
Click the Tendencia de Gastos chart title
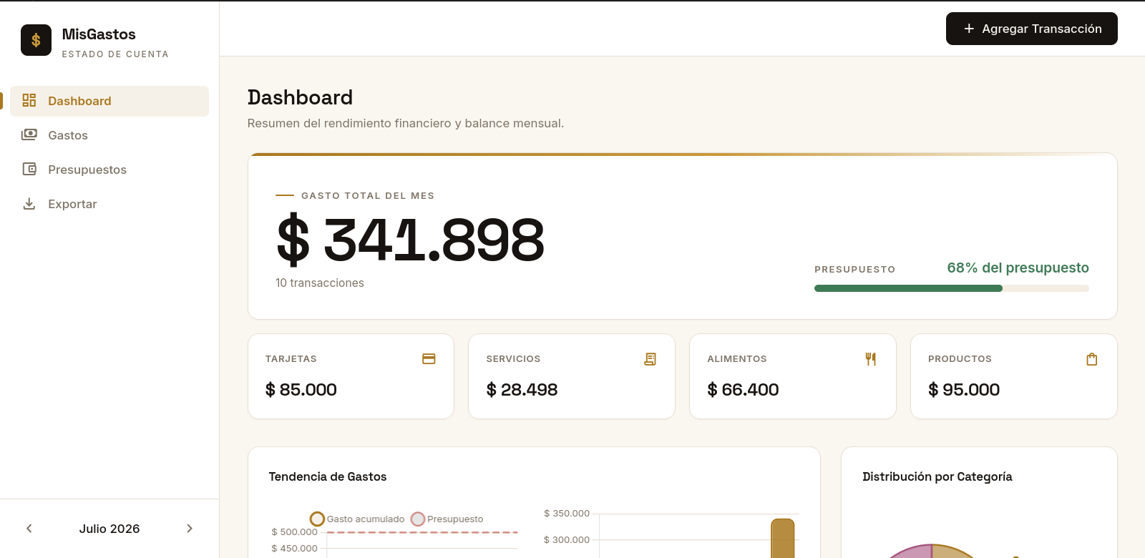[328, 476]
